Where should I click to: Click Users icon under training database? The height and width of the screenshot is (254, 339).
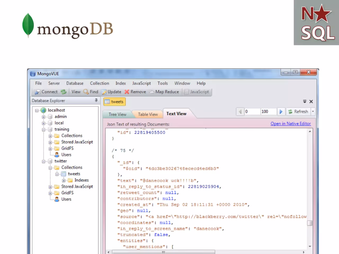(x=57, y=155)
